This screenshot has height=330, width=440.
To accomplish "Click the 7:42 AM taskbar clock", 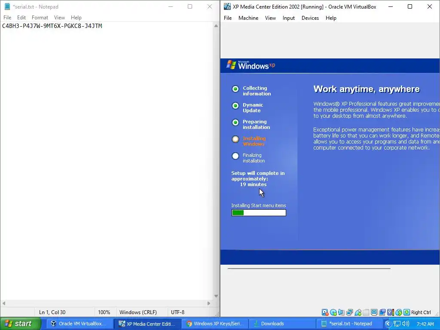I will pos(425,324).
